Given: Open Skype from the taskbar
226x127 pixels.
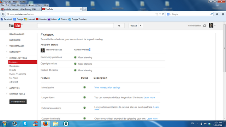Looking at the screenshot, I should coord(25,124).
